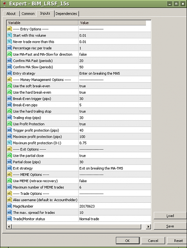Click the Exit Options string icon

pyautogui.click(x=10, y=149)
